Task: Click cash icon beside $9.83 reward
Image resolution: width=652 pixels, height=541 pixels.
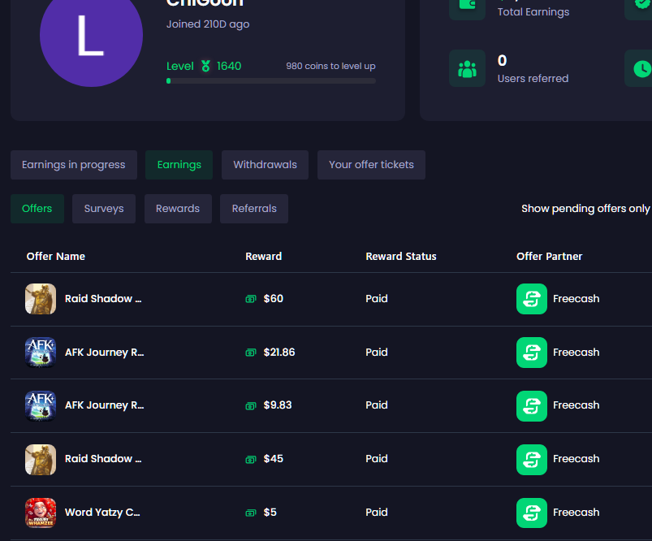Action: (251, 406)
